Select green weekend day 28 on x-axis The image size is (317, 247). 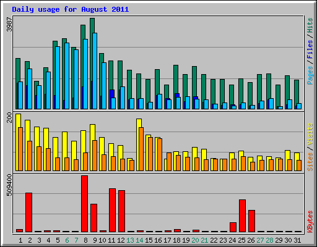[x=269, y=240]
